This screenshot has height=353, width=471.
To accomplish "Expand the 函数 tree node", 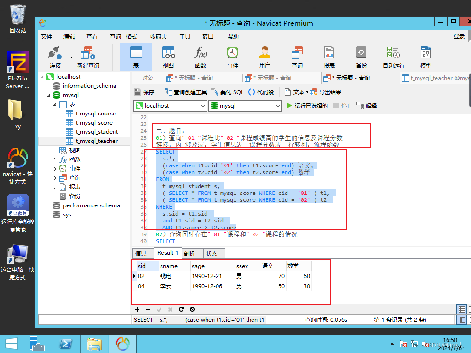I will coord(55,159).
